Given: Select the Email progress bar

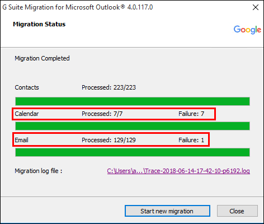Looking at the screenshot, I should pyautogui.click(x=133, y=152).
